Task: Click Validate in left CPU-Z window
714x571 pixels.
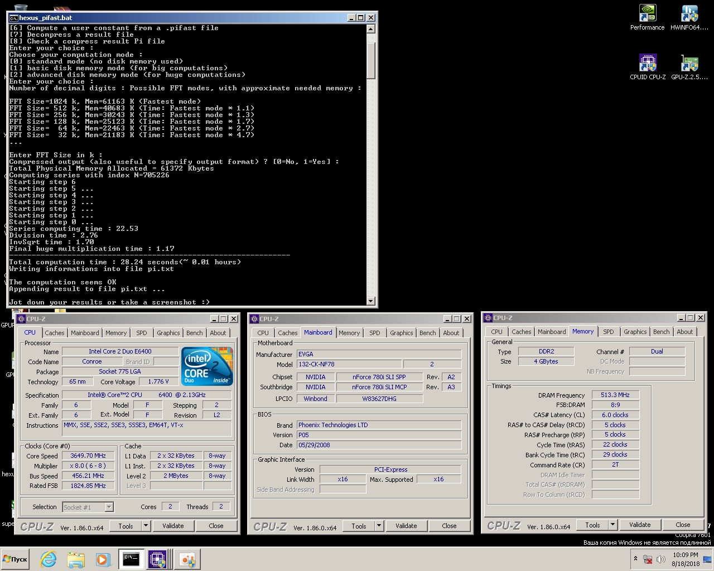Action: (173, 526)
